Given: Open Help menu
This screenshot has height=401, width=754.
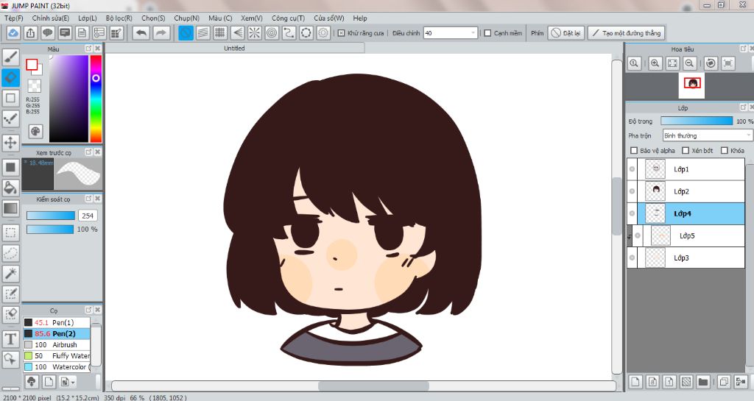Looking at the screenshot, I should pyautogui.click(x=359, y=18).
